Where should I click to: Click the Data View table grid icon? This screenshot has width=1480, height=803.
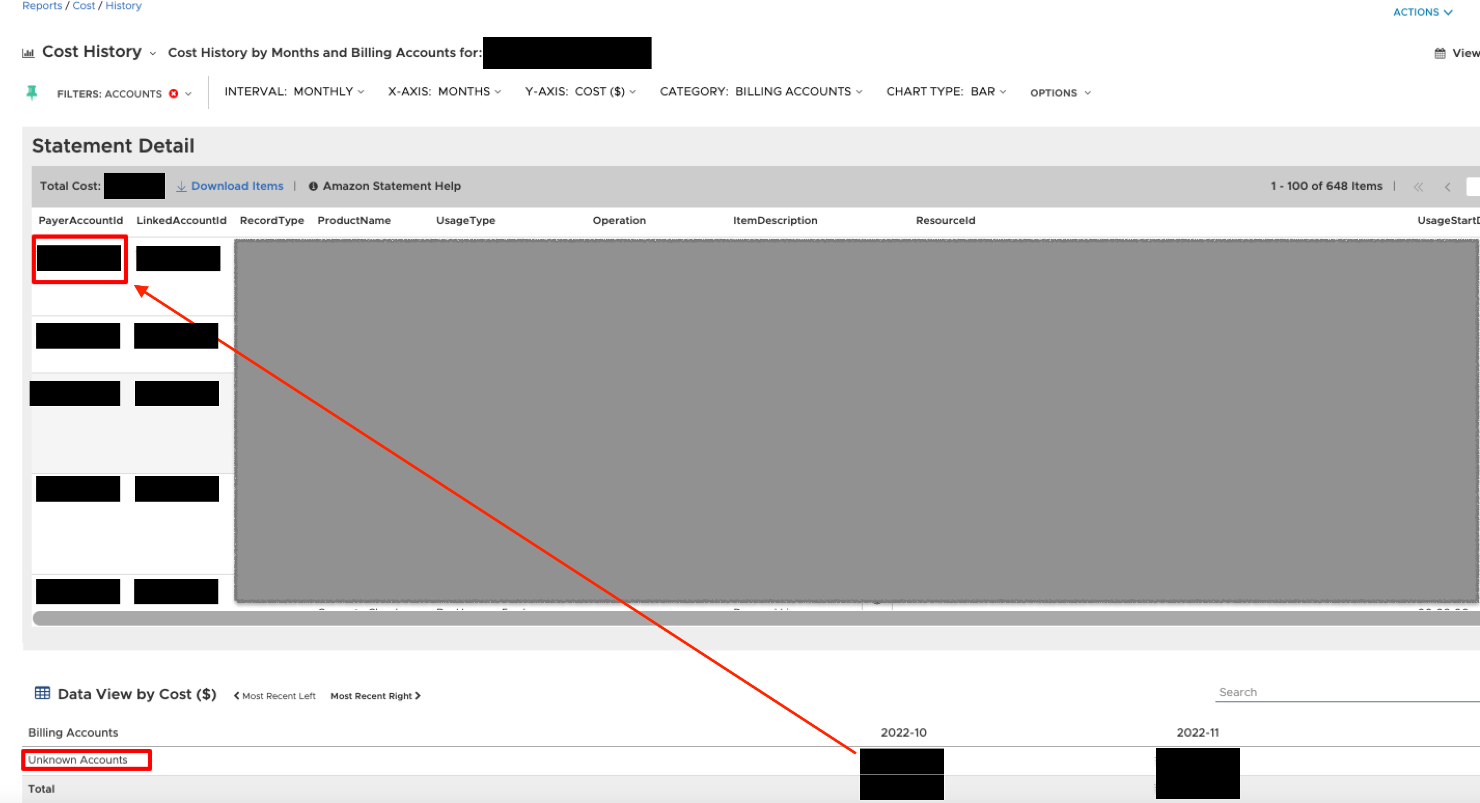[x=43, y=693]
